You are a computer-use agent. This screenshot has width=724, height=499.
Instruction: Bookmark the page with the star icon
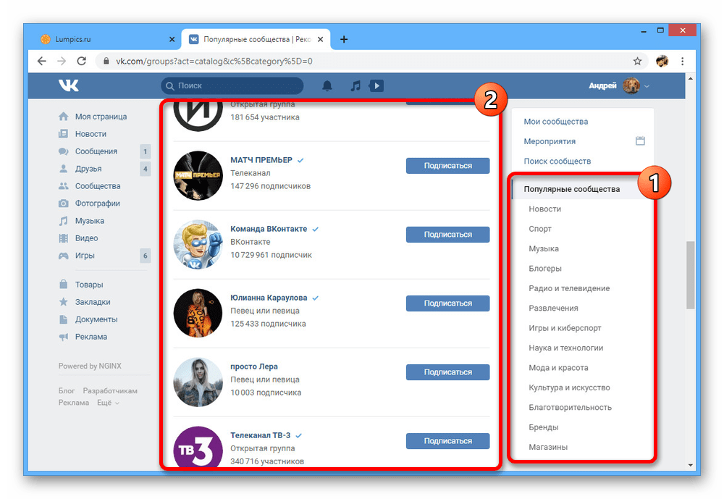tap(637, 61)
